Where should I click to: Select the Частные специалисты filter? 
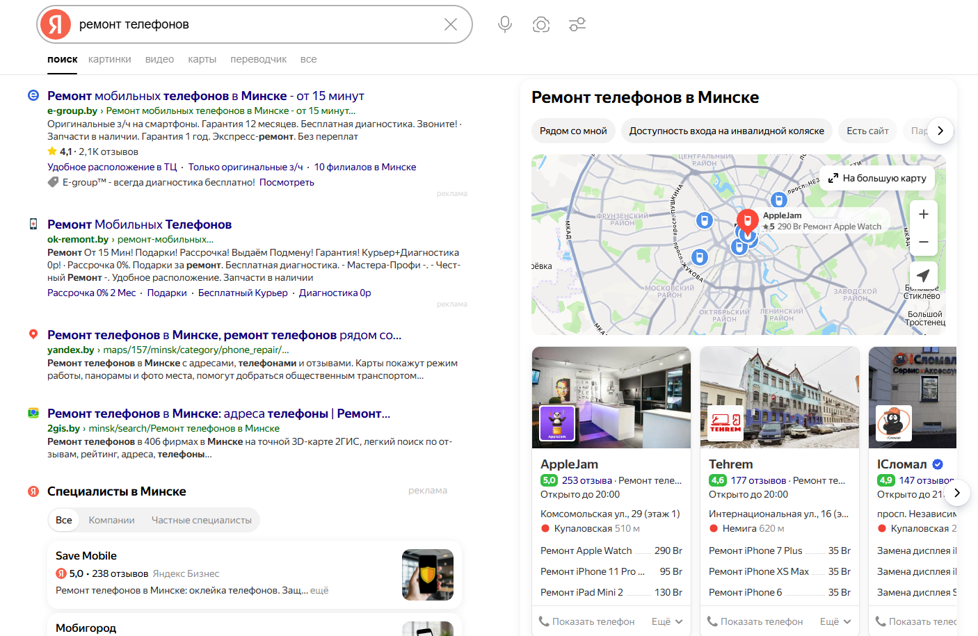(202, 520)
